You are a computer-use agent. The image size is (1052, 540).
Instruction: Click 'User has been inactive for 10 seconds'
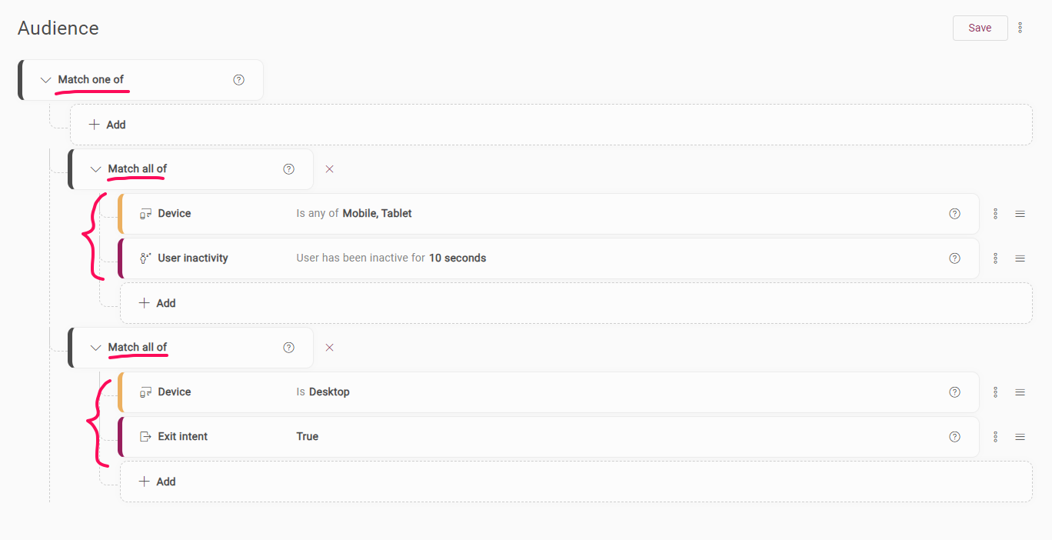(x=391, y=258)
